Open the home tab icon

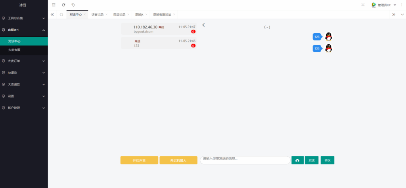61,14
